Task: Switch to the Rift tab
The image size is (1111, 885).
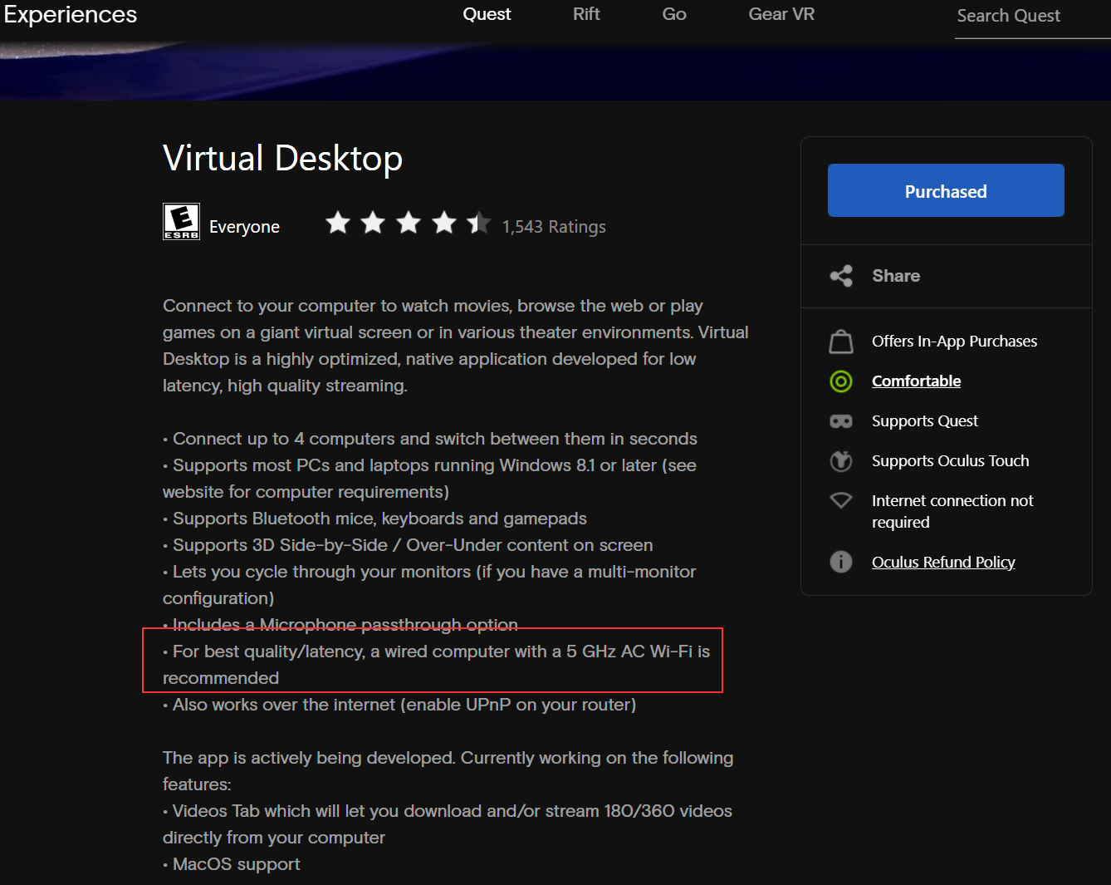Action: pyautogui.click(x=586, y=14)
